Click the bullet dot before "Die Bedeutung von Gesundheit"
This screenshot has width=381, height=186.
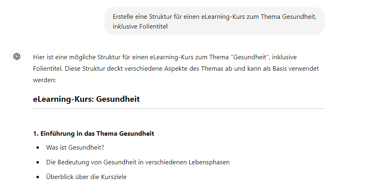pyautogui.click(x=38, y=162)
